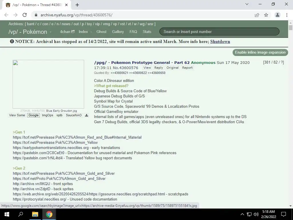Open the archive.vn/IIKQU front sprites link
This screenshot has height=220, width=293.
tap(31, 184)
